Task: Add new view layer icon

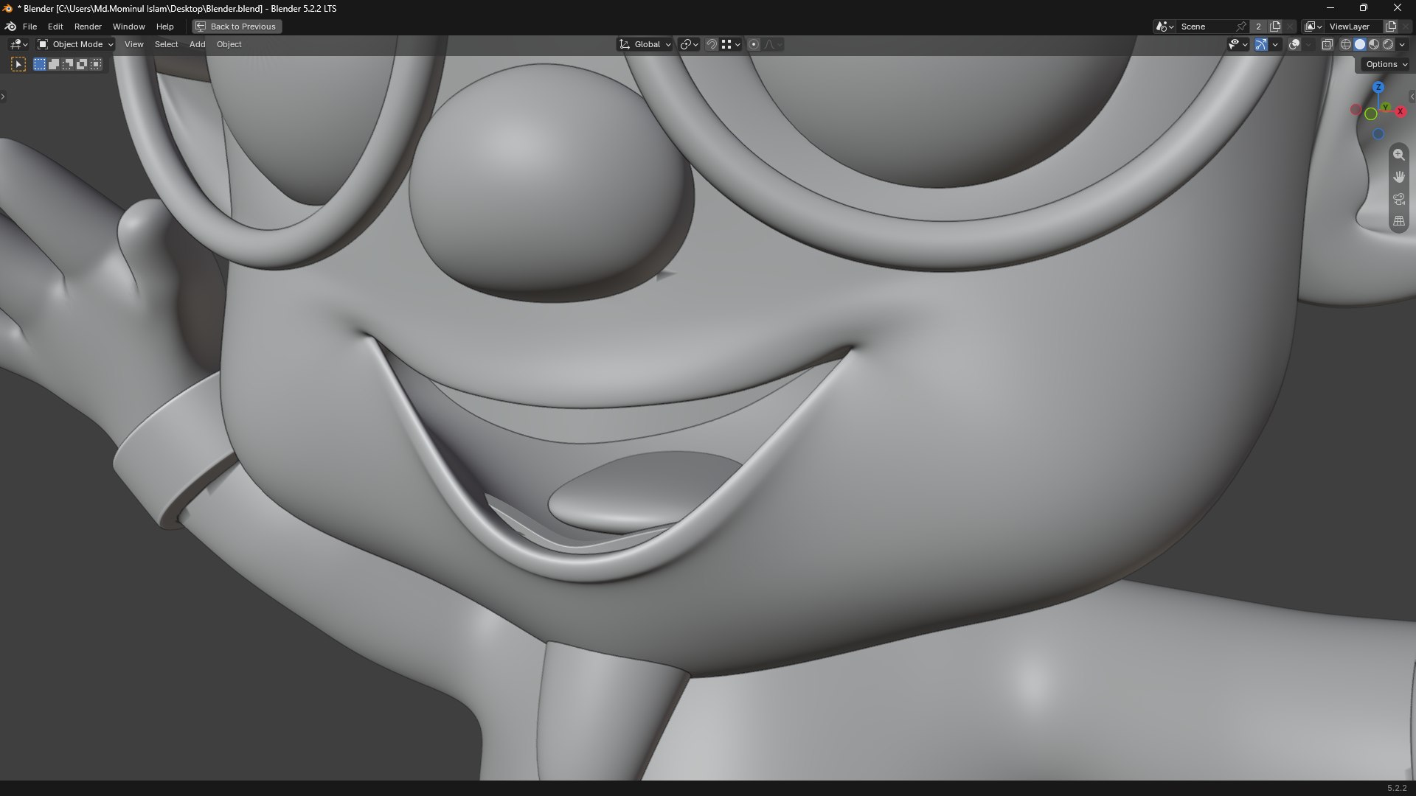Action: (x=1391, y=27)
